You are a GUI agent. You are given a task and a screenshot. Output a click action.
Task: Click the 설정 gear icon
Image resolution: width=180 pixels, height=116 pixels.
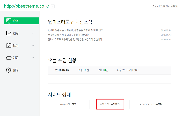click(x=9, y=70)
